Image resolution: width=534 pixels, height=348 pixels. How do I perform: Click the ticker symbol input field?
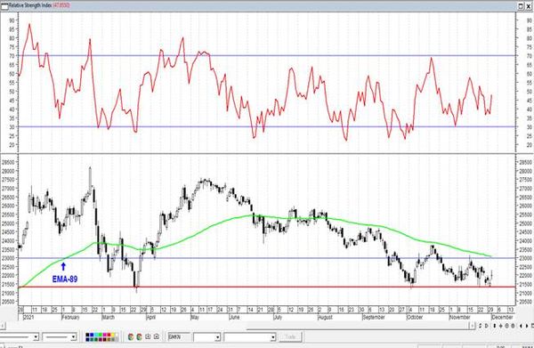pos(179,337)
